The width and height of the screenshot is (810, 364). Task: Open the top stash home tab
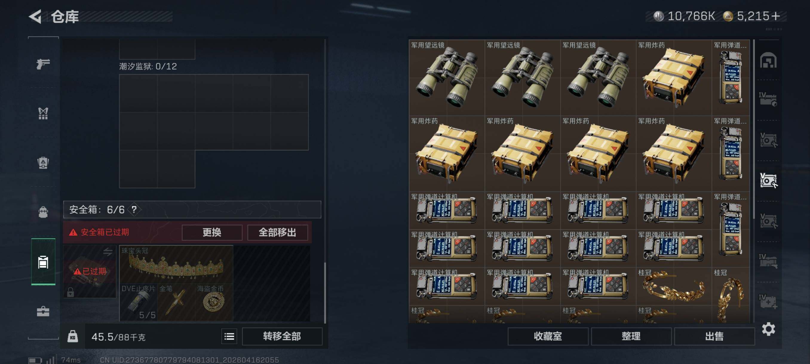coord(768,60)
